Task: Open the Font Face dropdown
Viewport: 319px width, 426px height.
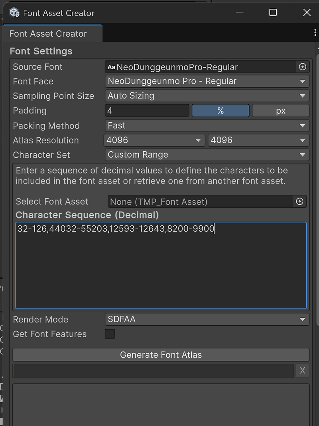Action: 207,82
